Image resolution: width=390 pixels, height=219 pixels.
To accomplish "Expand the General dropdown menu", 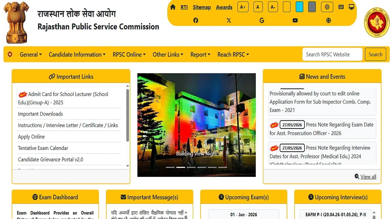I will 31,55.
